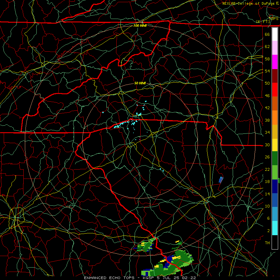Click the dark red 54 kft swatch
The image size is (280, 280).
(x=275, y=76)
